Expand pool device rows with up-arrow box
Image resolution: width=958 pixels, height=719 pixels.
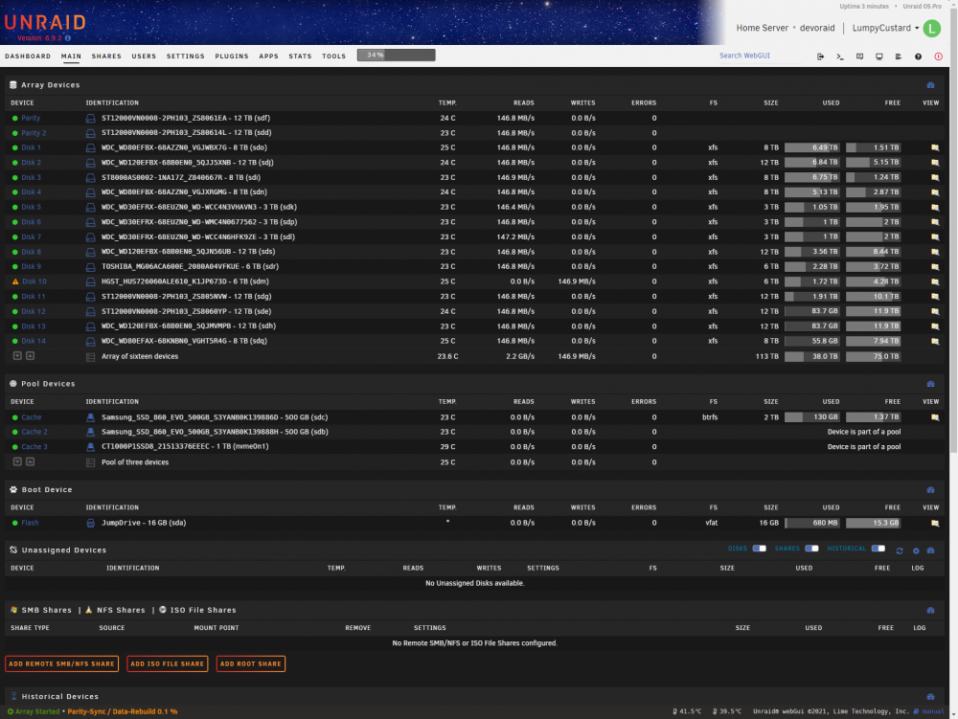[30, 462]
